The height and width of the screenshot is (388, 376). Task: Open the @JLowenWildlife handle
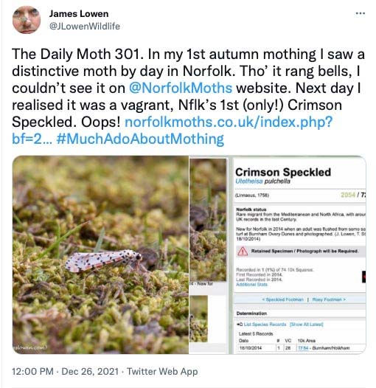[85, 27]
